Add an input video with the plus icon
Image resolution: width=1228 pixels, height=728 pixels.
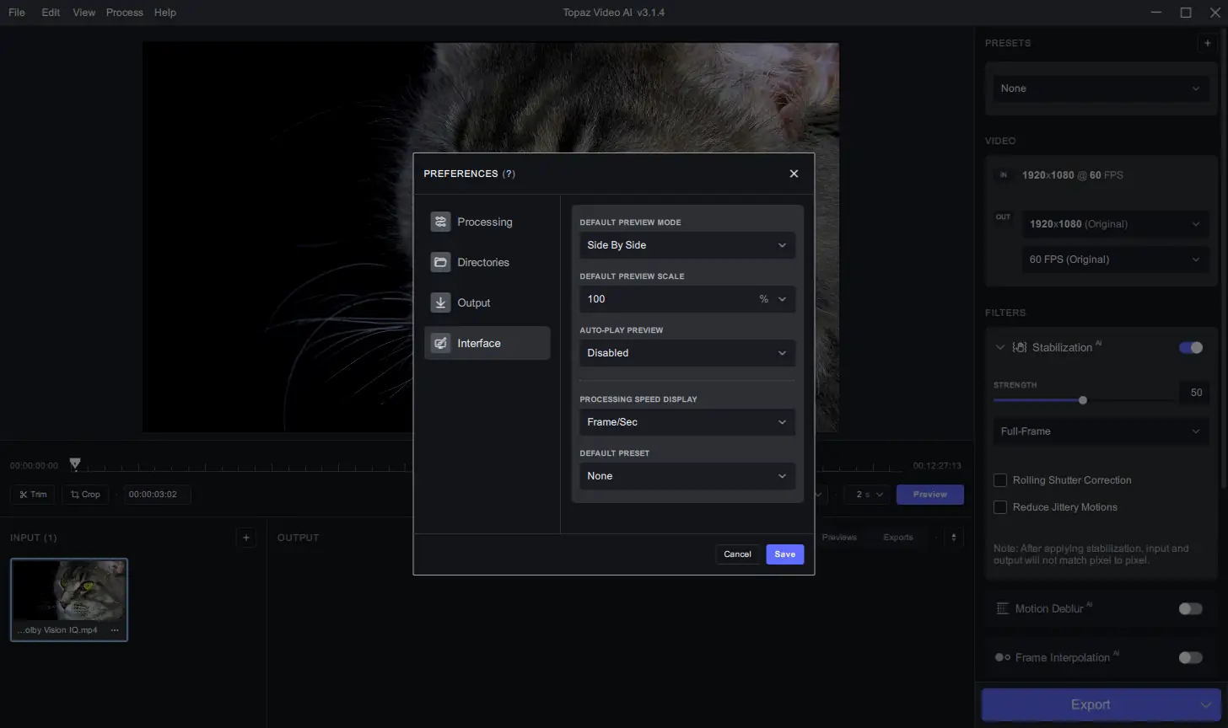coord(246,538)
